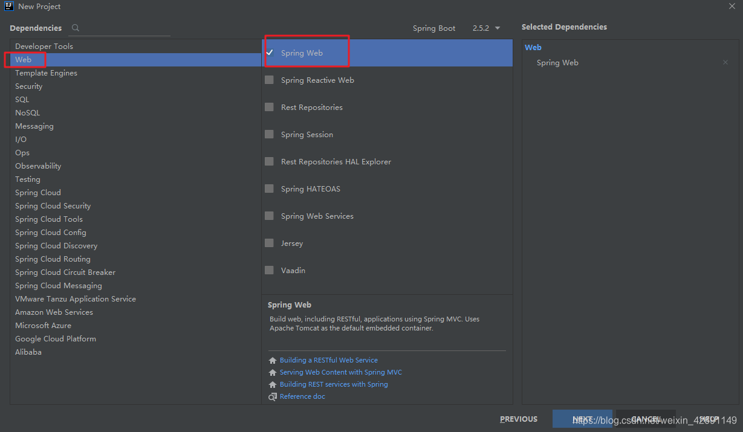Screen dimensions: 743x432
Task: Select the Spring Session dependency row
Action: point(387,134)
